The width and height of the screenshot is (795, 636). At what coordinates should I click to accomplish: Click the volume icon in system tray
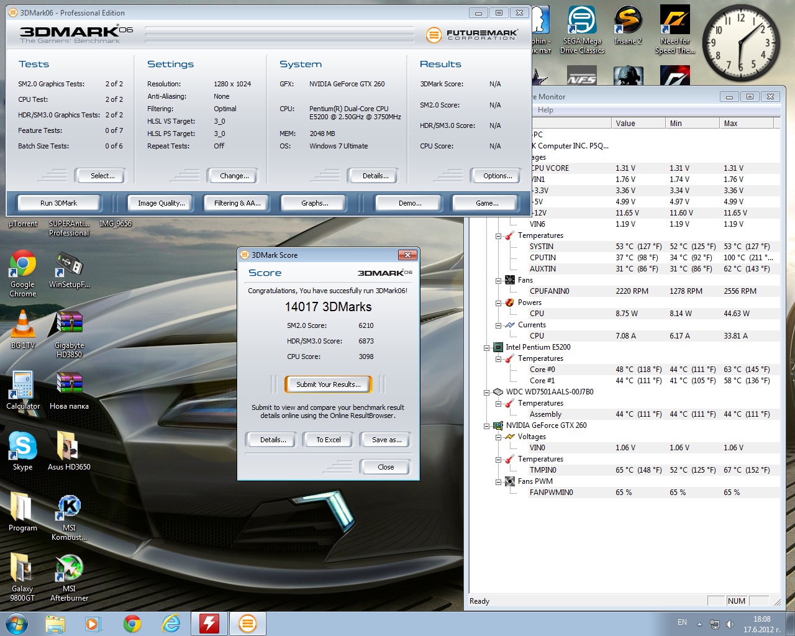pyautogui.click(x=730, y=624)
